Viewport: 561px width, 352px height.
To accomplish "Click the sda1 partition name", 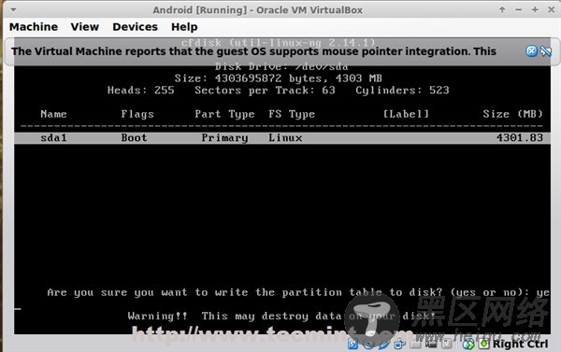I will pos(53,137).
